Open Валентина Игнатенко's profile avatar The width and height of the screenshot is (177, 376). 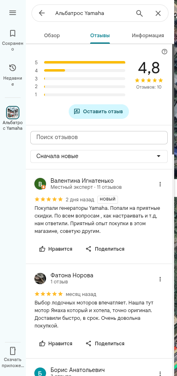40,184
